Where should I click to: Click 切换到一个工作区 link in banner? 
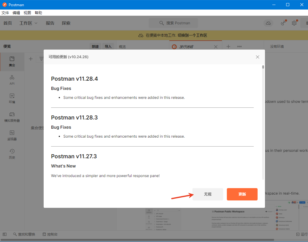tap(192, 35)
